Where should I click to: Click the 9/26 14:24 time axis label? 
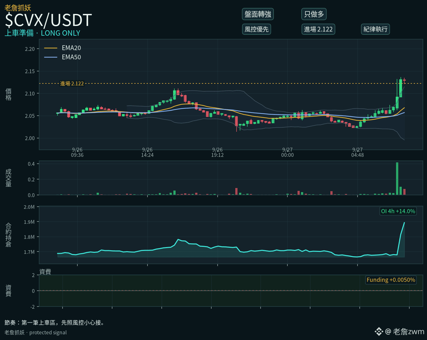pos(147,152)
